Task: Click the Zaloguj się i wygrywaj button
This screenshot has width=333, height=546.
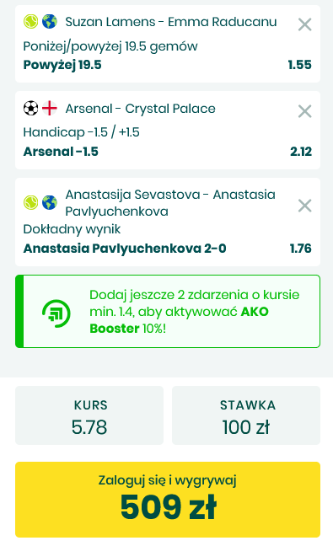Action: [x=168, y=500]
